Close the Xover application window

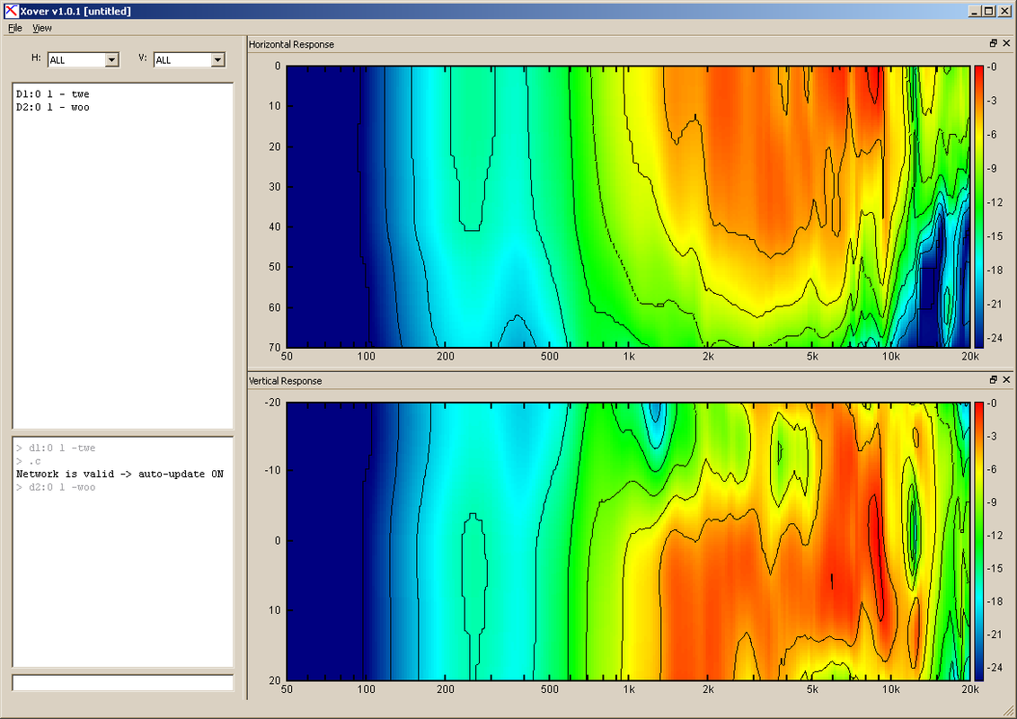1004,11
